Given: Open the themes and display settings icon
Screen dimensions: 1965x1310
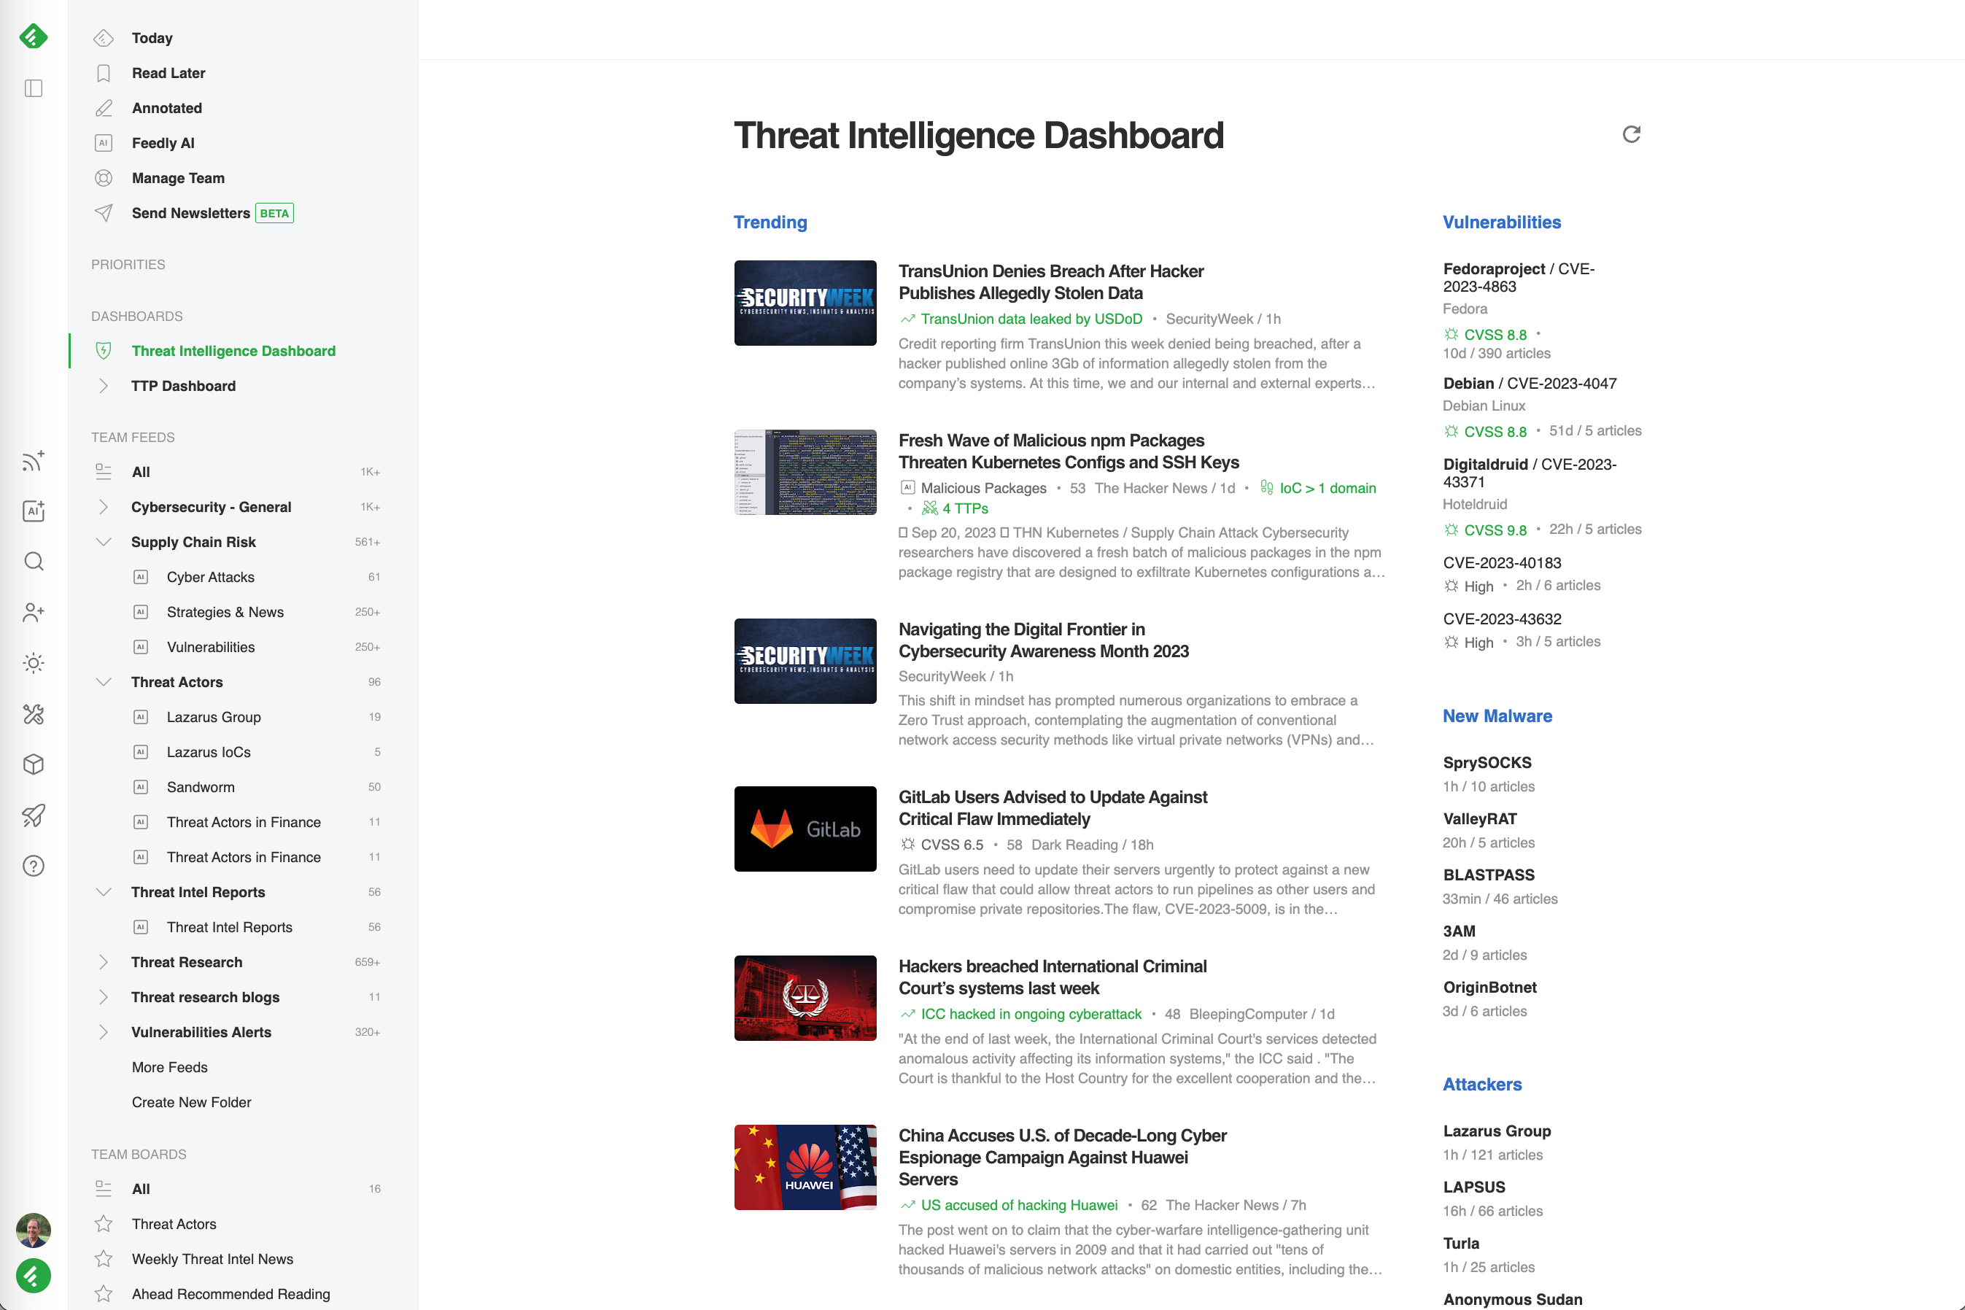Looking at the screenshot, I should pos(34,662).
